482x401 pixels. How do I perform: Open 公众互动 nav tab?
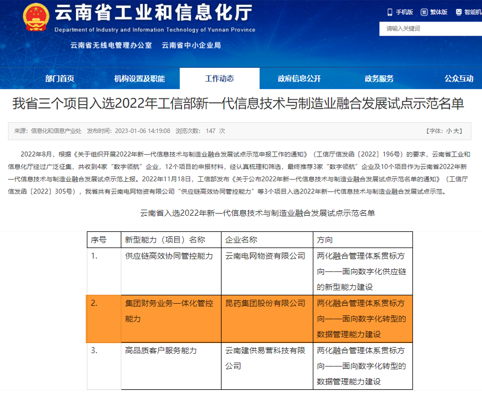click(x=459, y=78)
